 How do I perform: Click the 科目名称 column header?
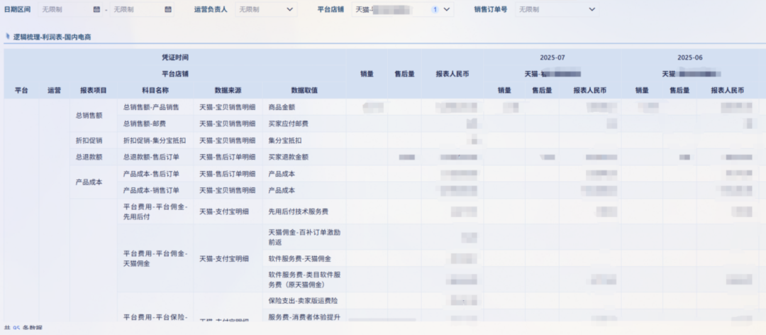[x=155, y=90]
